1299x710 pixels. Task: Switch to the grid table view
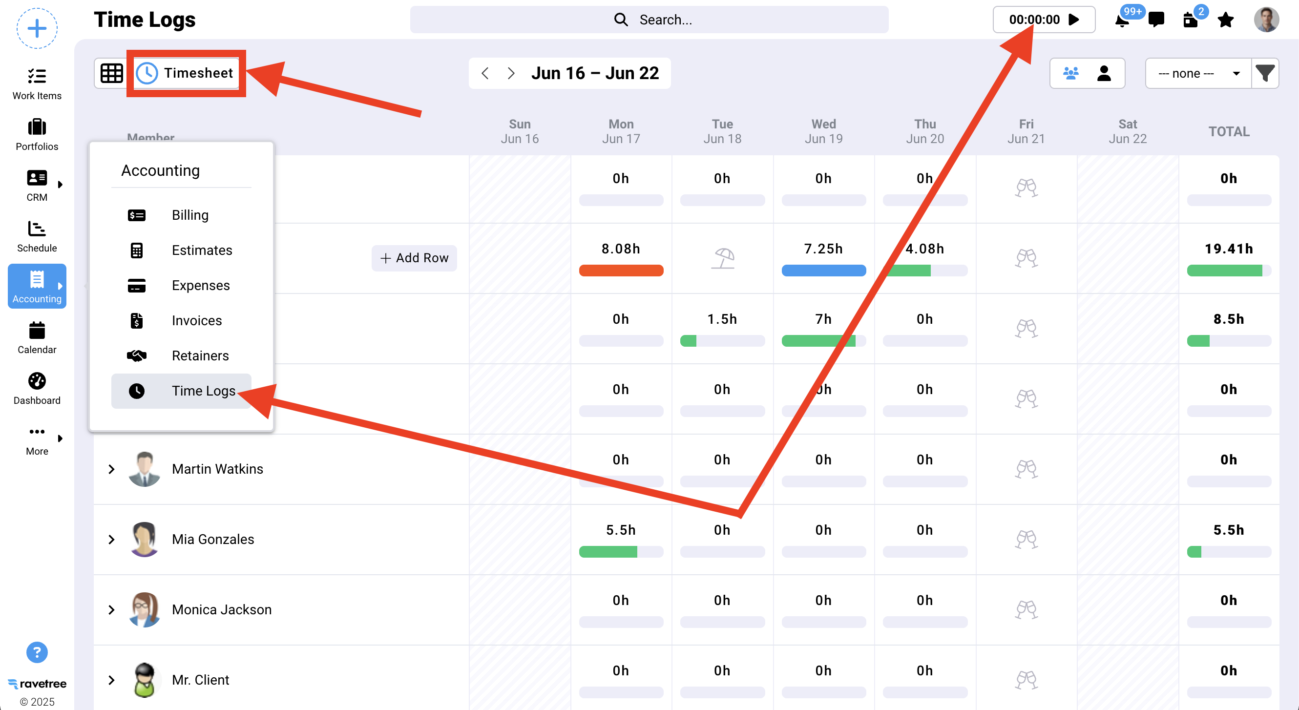coord(111,73)
